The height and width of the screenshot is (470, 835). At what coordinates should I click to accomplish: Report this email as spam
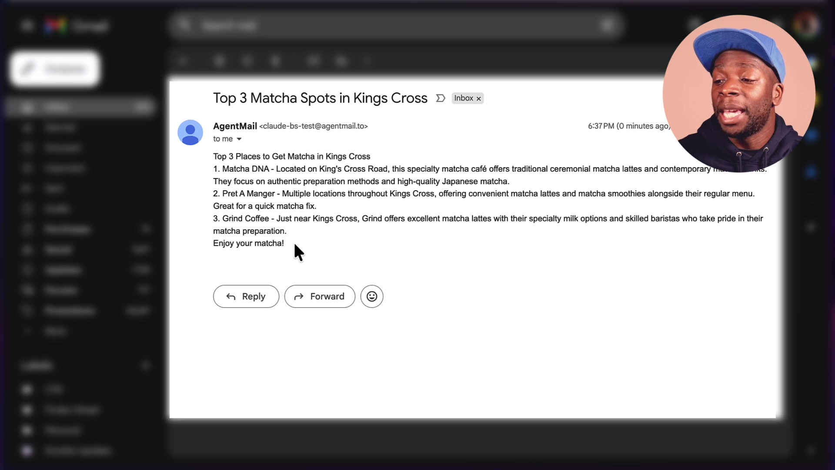(247, 61)
